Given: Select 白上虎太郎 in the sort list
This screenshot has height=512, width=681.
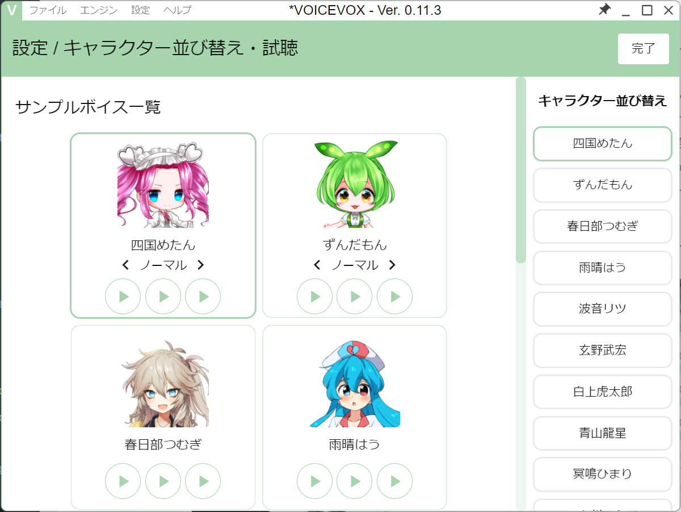Looking at the screenshot, I should tap(603, 392).
